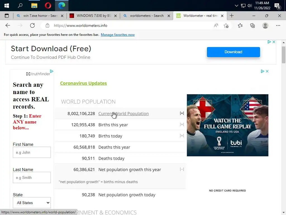286x215 pixels.
Task: Open a new browser tab
Action: (232, 16)
